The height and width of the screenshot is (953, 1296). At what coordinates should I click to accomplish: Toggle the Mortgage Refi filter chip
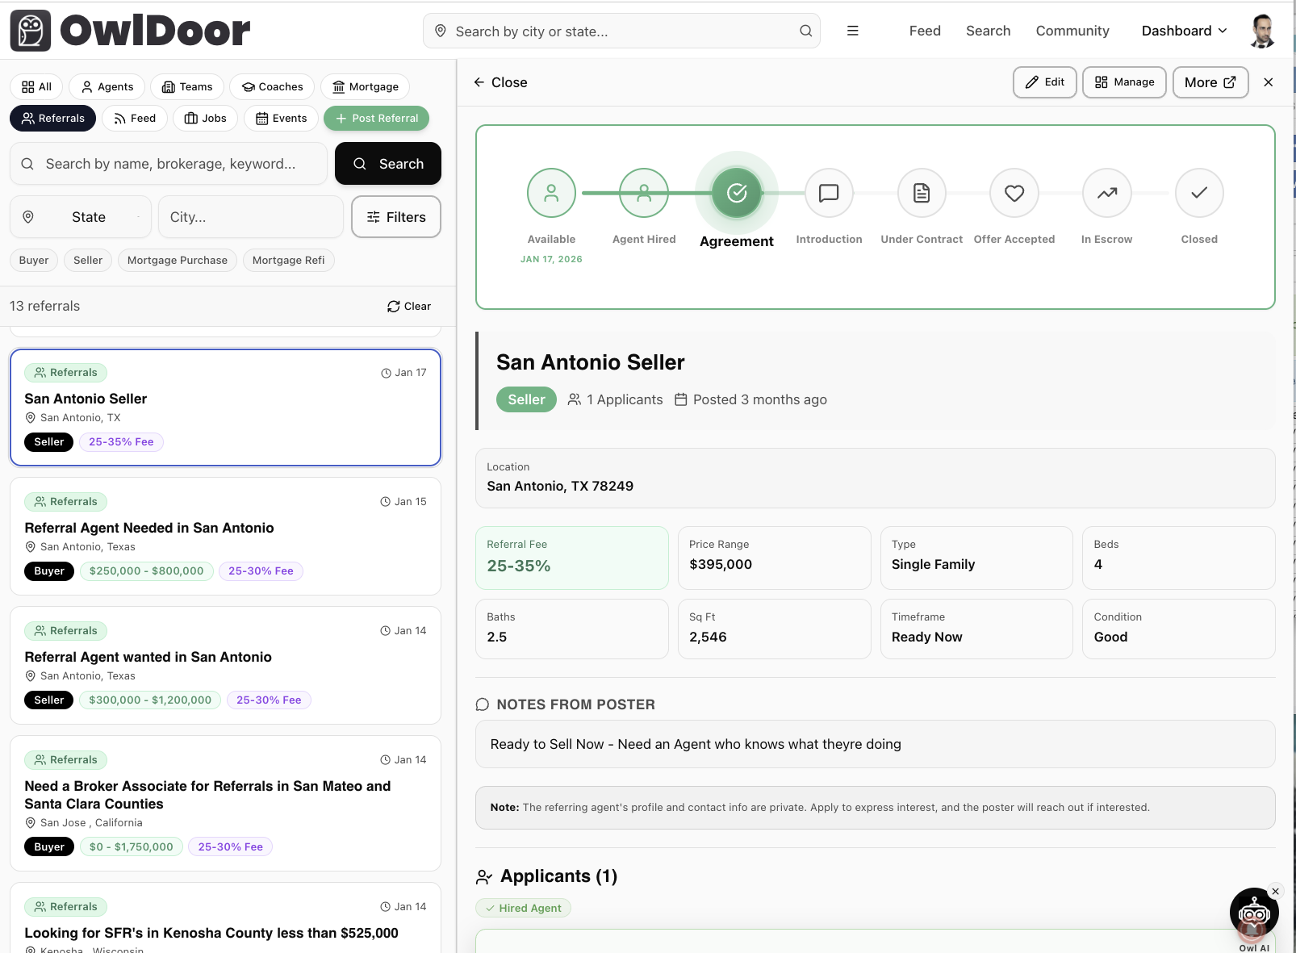[288, 260]
